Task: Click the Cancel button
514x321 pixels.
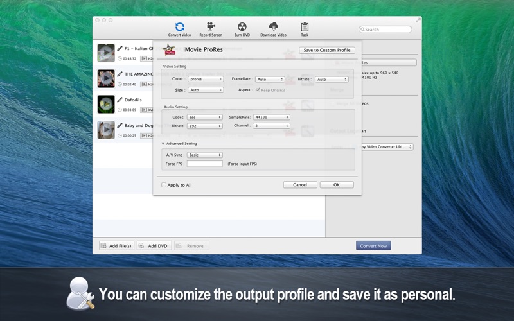Action: (x=300, y=185)
